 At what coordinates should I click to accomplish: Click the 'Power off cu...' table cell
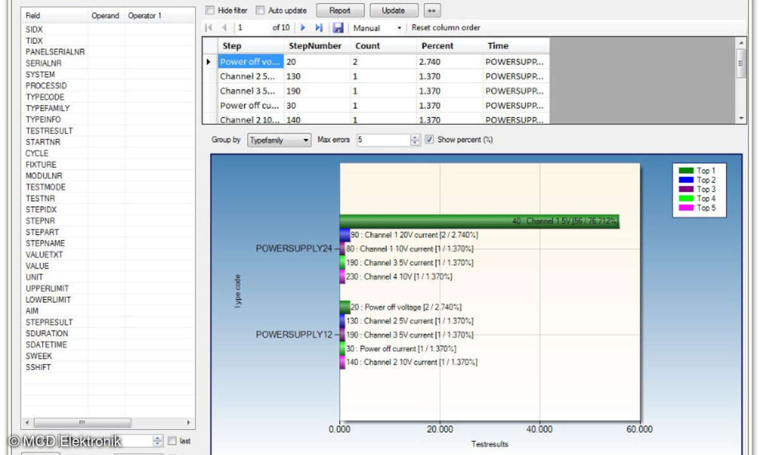(250, 106)
